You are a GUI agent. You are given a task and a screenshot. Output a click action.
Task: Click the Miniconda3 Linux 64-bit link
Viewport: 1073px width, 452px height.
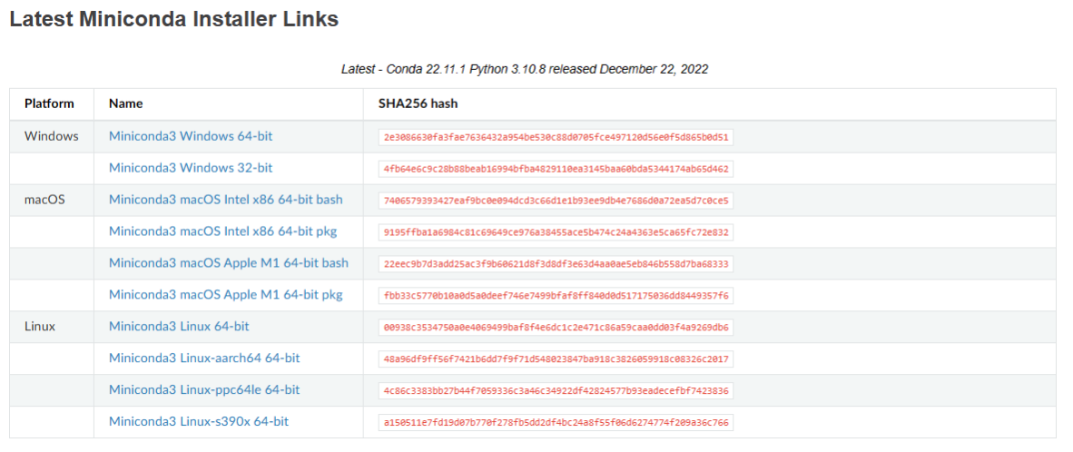tap(179, 326)
